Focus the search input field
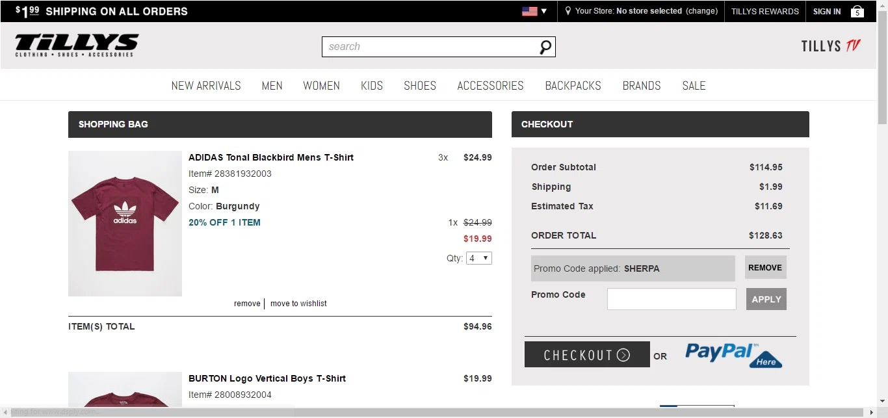The image size is (888, 418). (x=432, y=47)
